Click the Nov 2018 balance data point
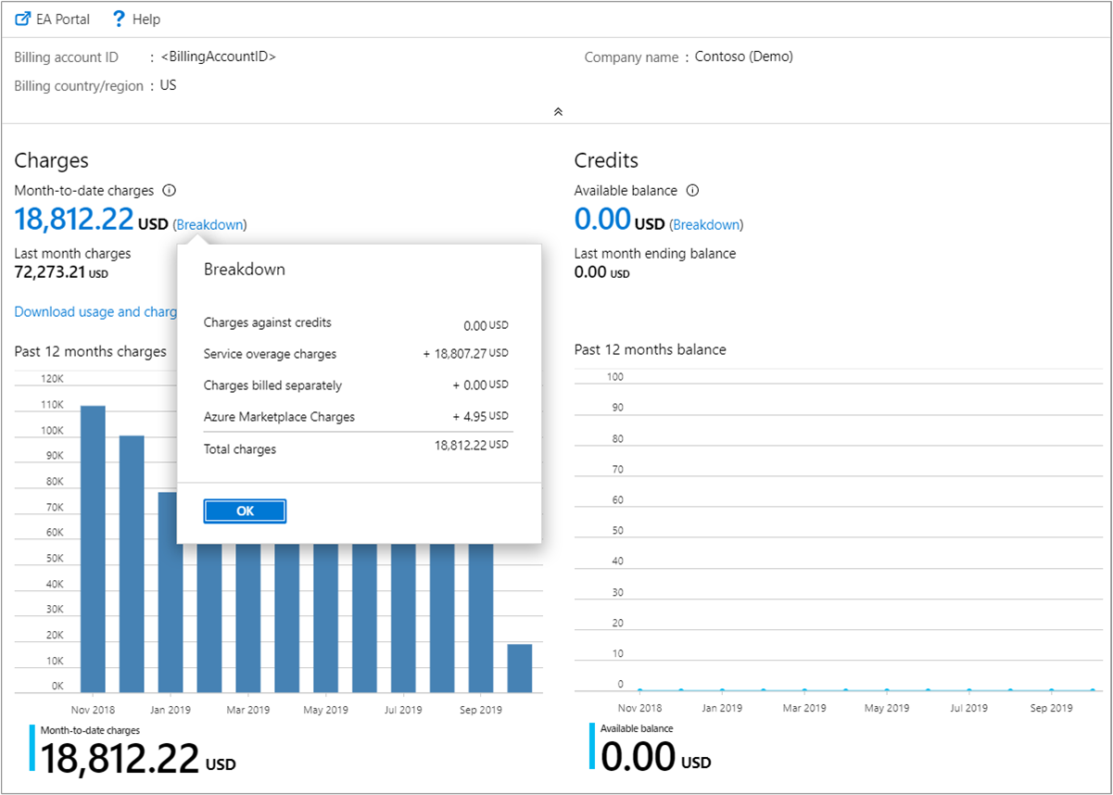Screen dimensions: 1113x795 639,690
